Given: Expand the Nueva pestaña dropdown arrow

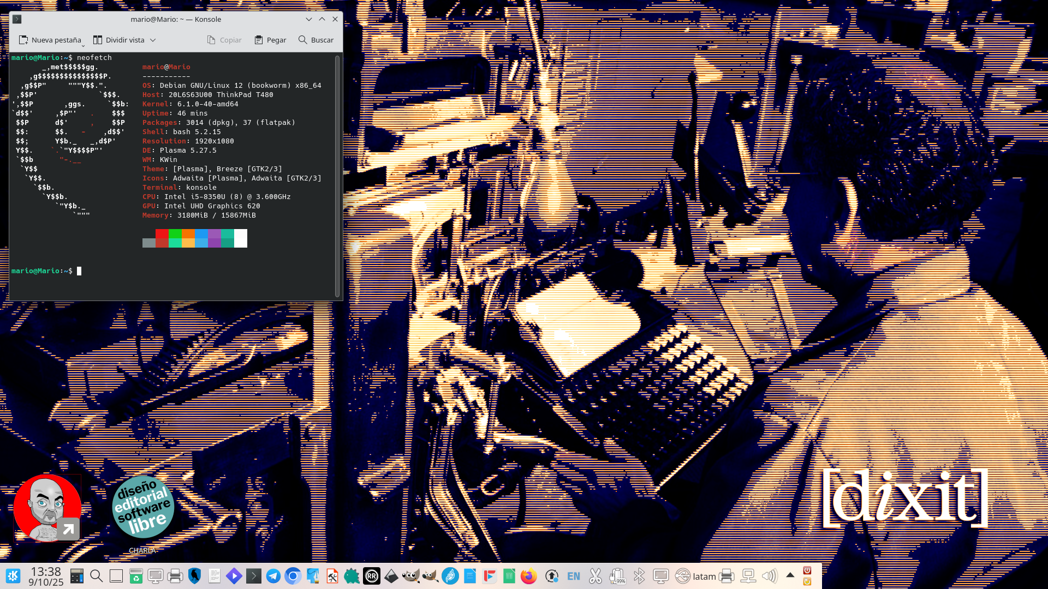Looking at the screenshot, I should point(83,45).
